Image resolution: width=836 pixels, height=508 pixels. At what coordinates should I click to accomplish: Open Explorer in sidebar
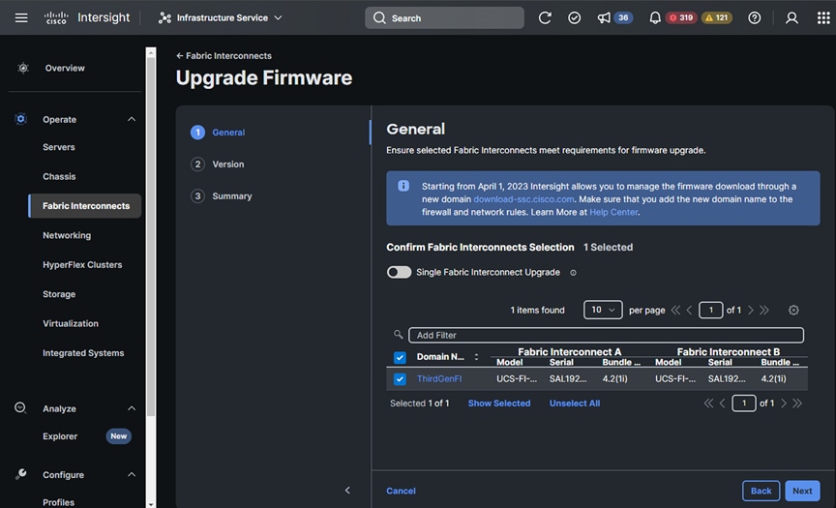click(60, 436)
